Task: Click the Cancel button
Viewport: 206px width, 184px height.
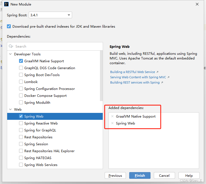Action: (164, 175)
